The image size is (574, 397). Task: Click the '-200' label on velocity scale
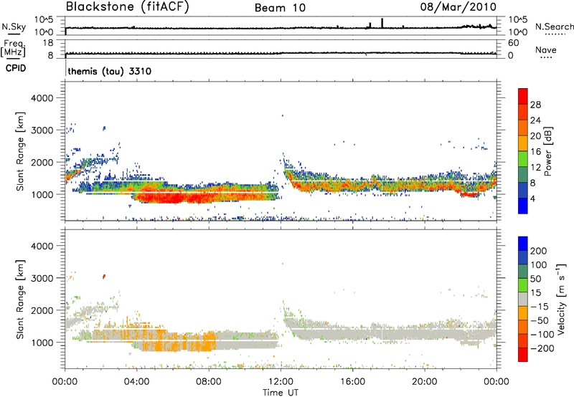pos(542,348)
